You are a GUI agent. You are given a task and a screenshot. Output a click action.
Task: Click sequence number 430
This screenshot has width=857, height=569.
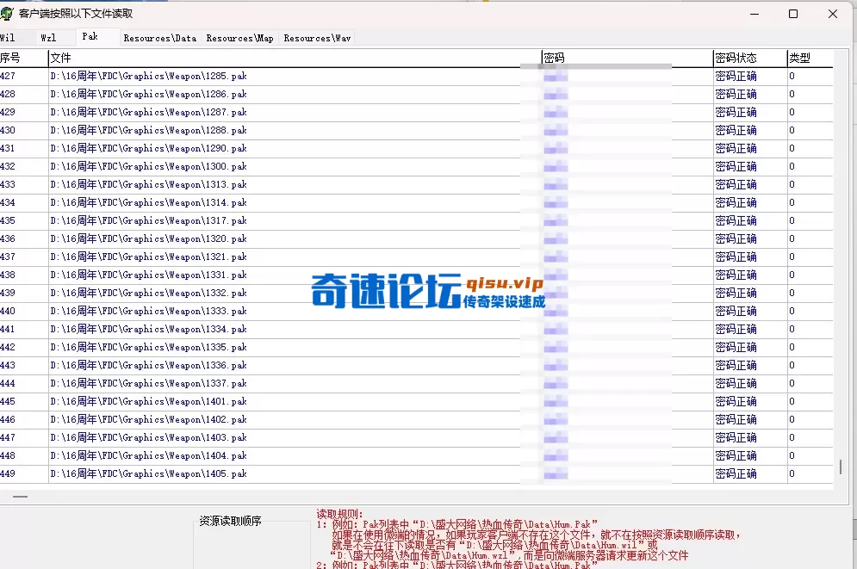click(8, 131)
